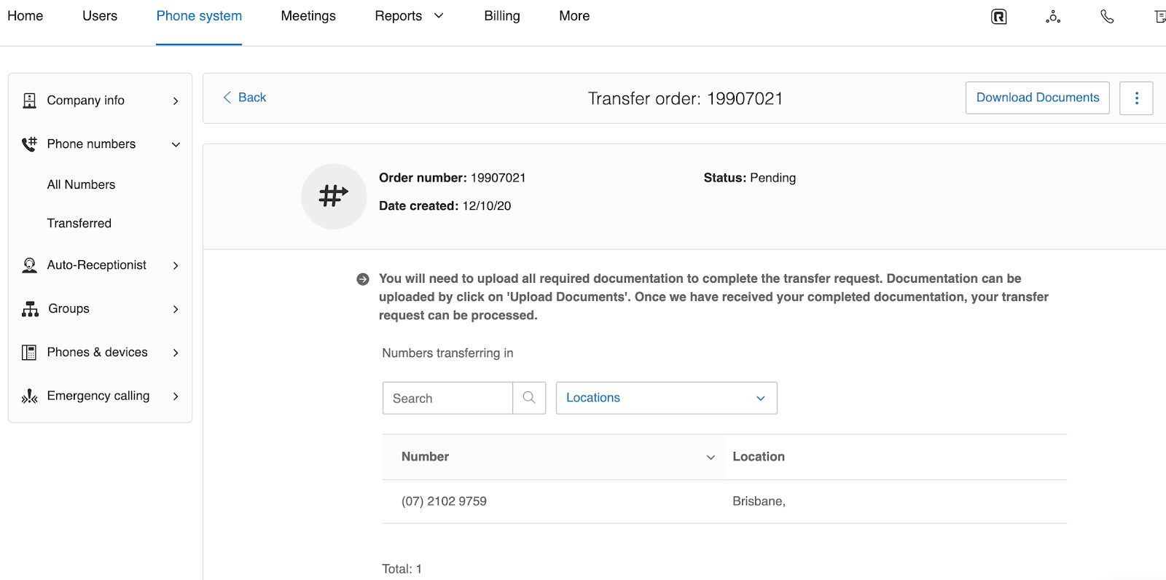
Task: Click the transfer order hash-arrow icon
Action: click(x=334, y=196)
